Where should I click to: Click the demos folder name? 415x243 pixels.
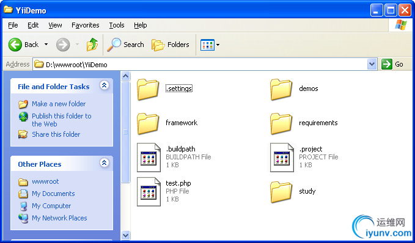tap(309, 89)
